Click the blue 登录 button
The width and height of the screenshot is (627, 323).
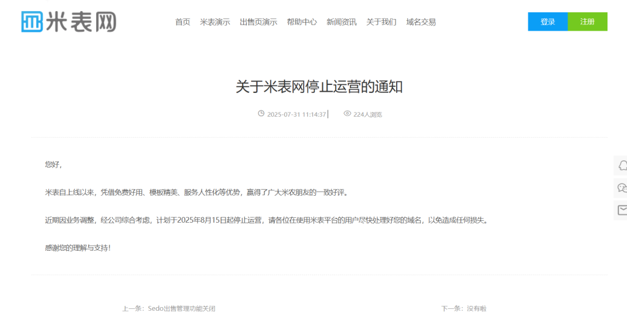pos(548,21)
